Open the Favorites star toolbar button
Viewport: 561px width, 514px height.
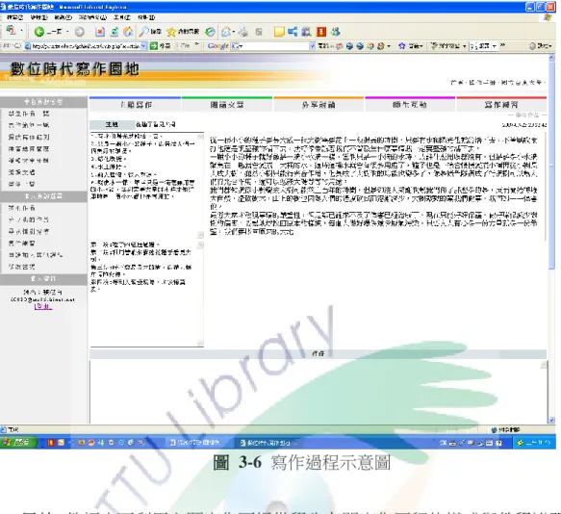click(x=183, y=32)
